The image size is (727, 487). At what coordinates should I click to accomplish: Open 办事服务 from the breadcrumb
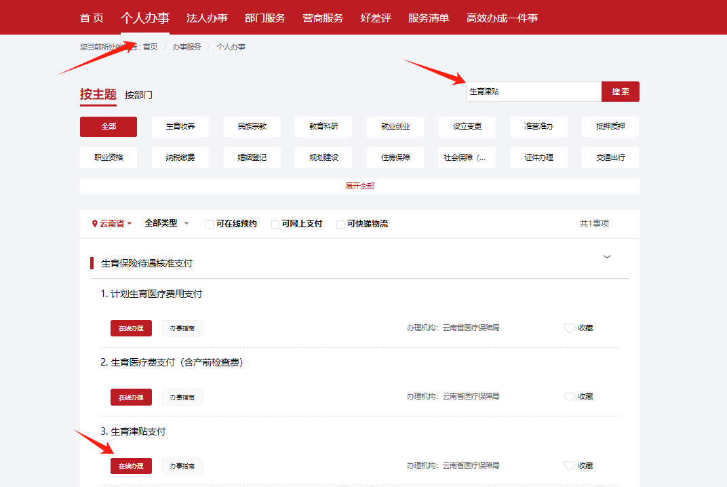pyautogui.click(x=187, y=46)
